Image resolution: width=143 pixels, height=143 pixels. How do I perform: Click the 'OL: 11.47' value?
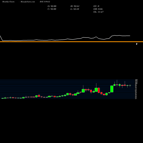tap(98, 12)
